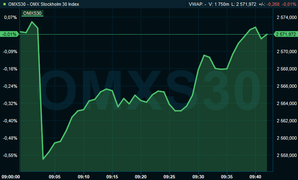Click the green square icon beside OMXS30 title
The width and height of the screenshot is (298, 180).
click(x=5, y=4)
